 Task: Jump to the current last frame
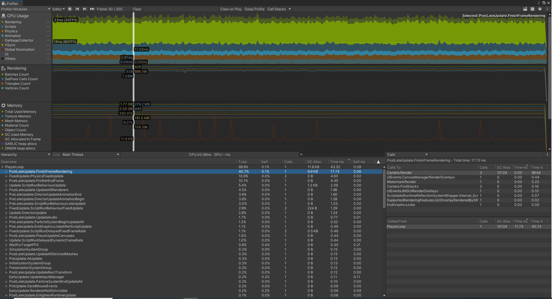pyautogui.click(x=92, y=9)
